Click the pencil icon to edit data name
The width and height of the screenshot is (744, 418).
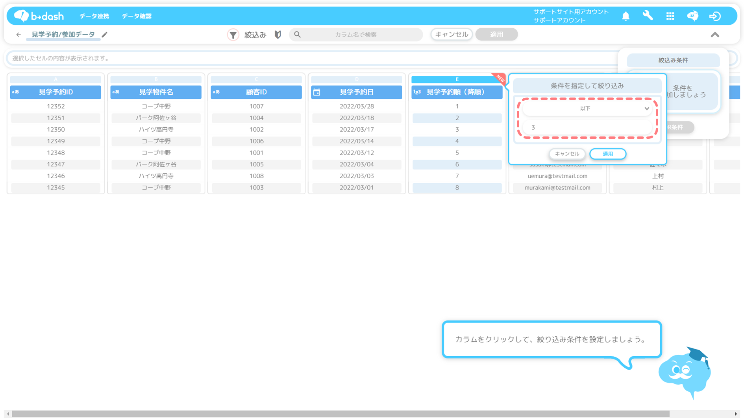(105, 35)
